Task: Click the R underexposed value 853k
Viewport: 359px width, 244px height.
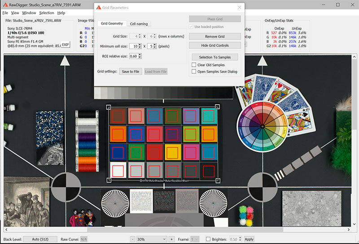Action: click(293, 33)
